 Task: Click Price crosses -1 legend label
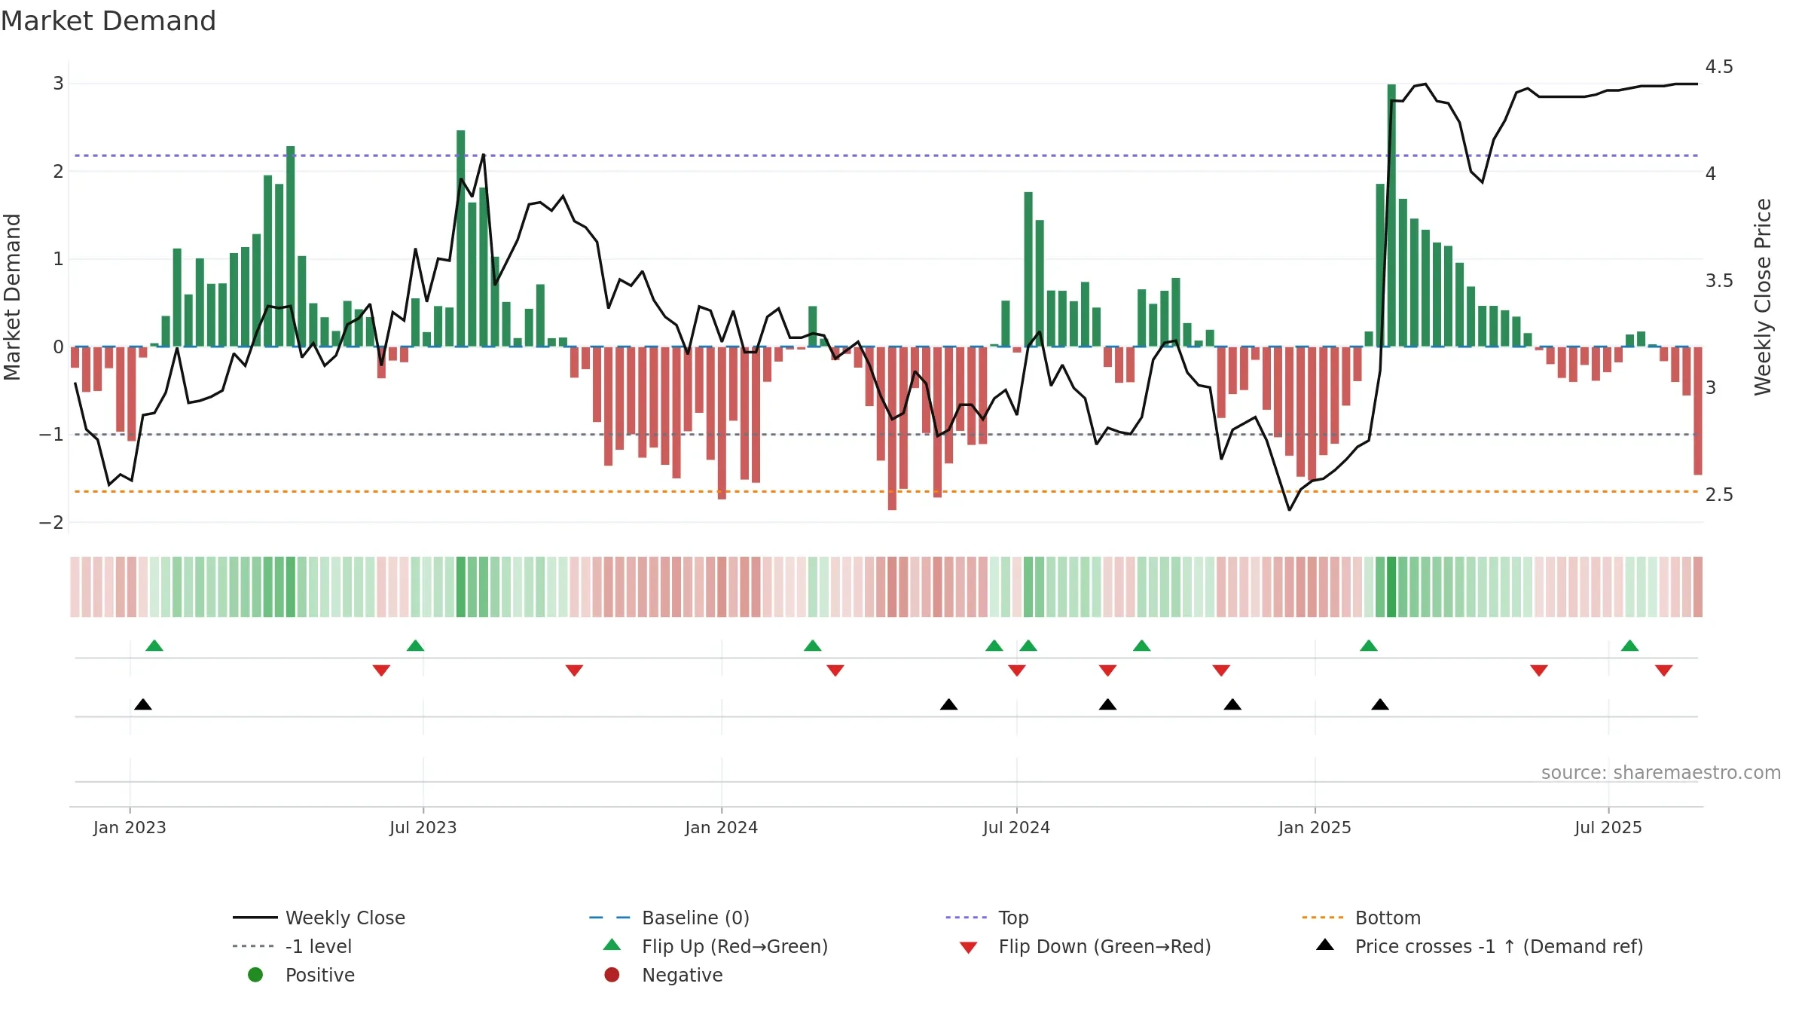point(1499,946)
